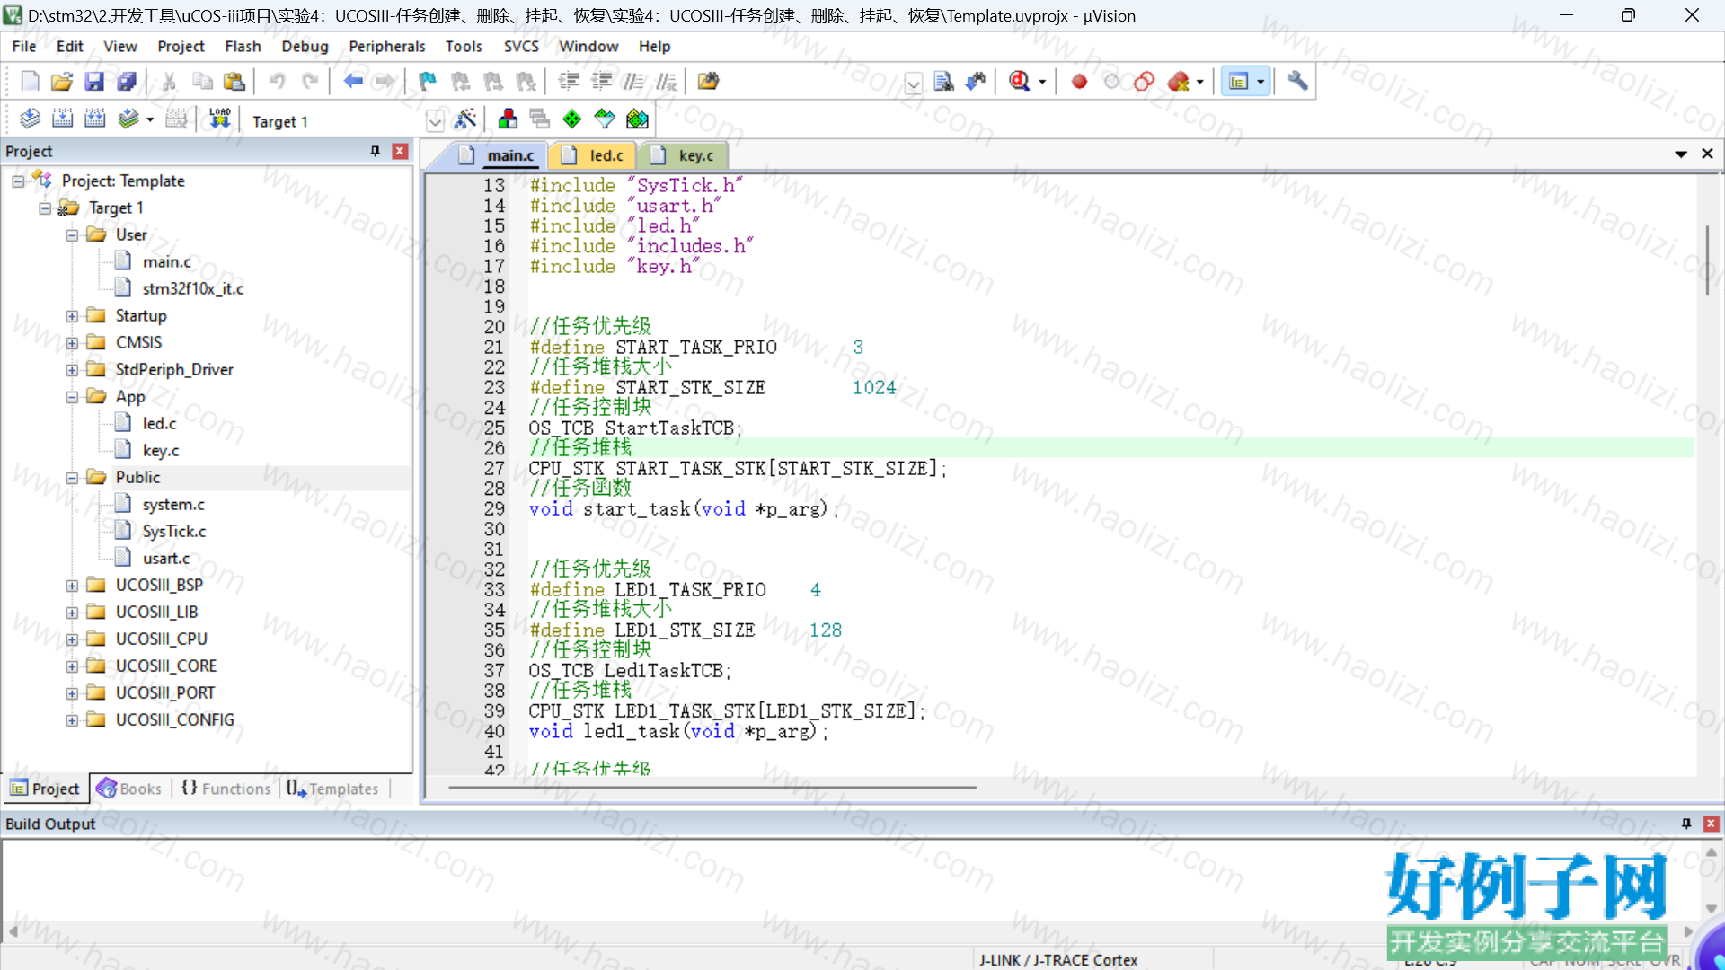Screen dimensions: 1725x970
Task: Unindent the selected lines
Action: coord(601,82)
